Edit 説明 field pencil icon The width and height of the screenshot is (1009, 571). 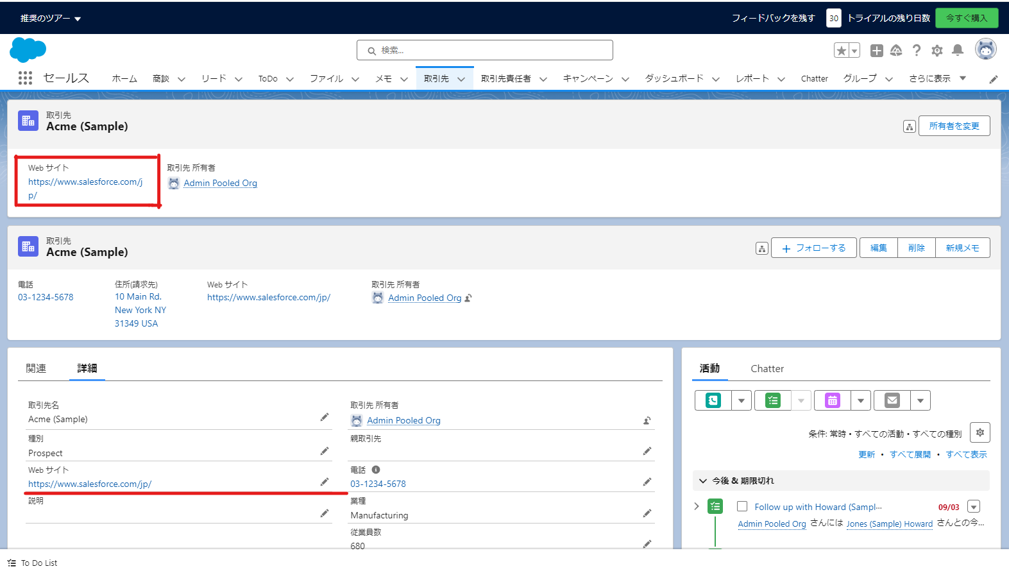[x=325, y=513]
